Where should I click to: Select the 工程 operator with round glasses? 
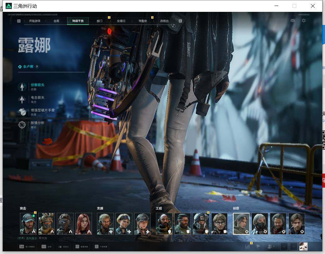coord(220,224)
